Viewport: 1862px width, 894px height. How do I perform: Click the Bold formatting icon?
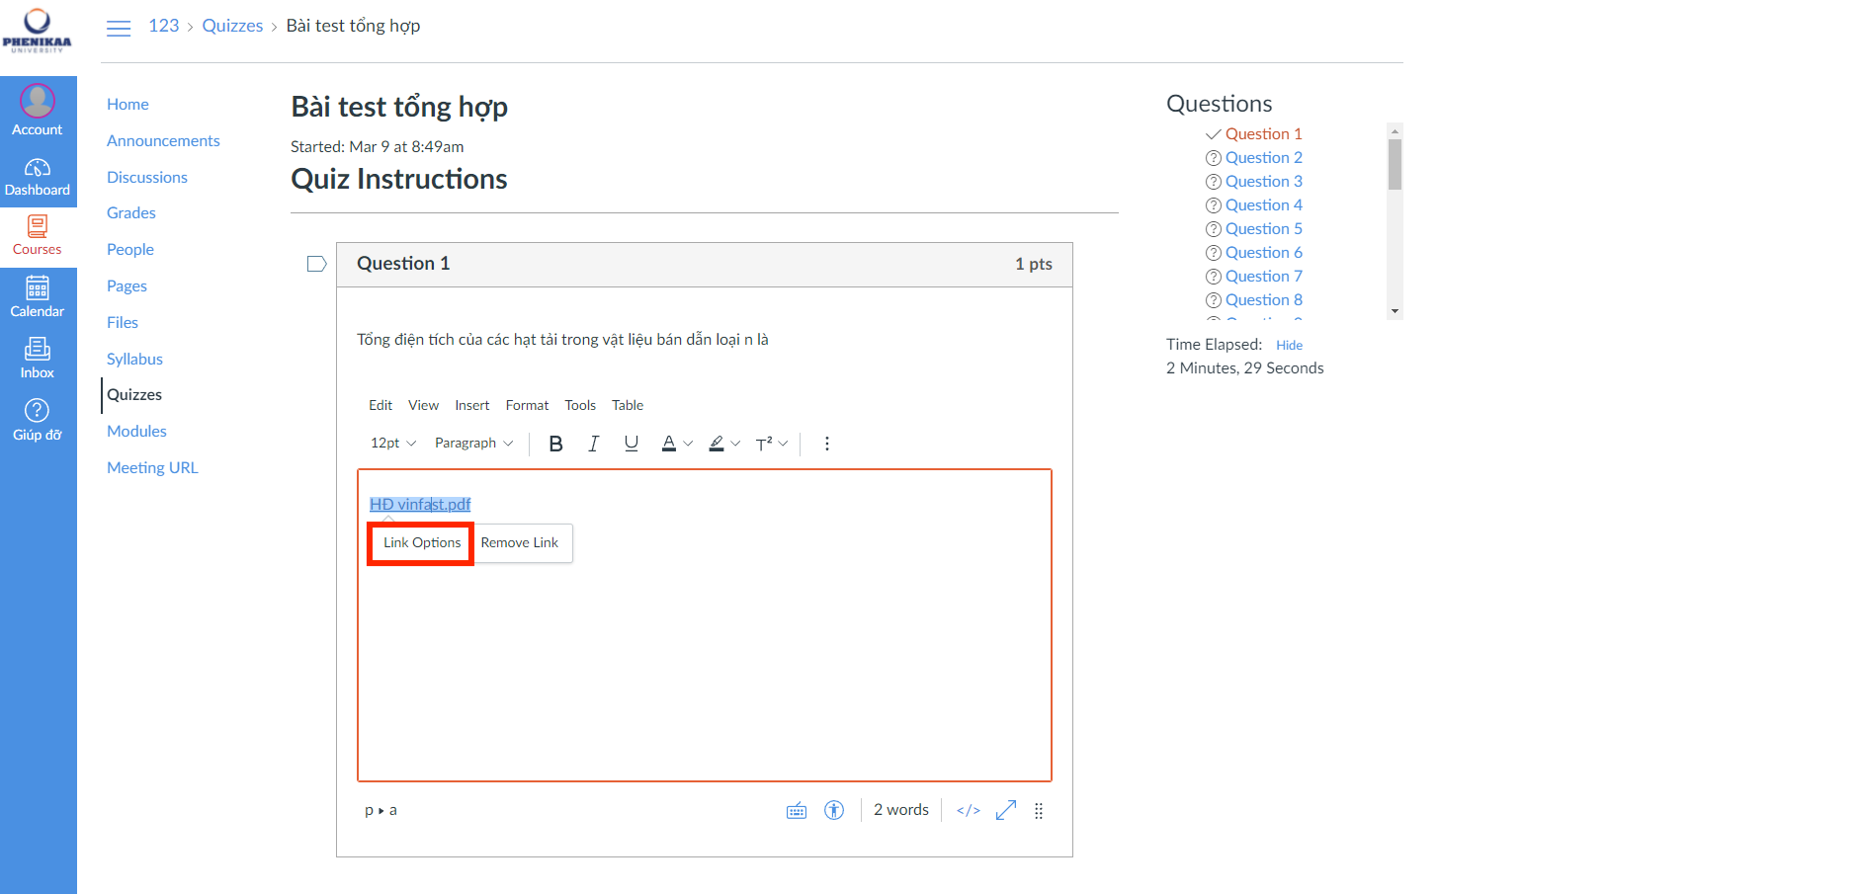pyautogui.click(x=555, y=444)
